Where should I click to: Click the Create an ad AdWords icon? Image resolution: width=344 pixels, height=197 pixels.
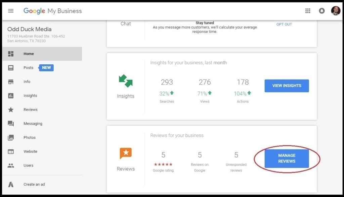[11, 185]
